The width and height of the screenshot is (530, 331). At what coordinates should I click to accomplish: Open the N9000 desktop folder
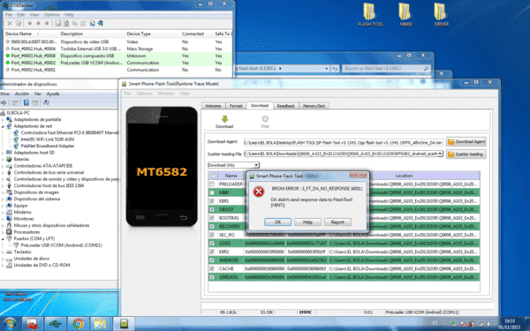point(405,14)
